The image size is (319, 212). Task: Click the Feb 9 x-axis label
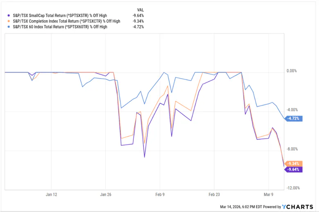click(161, 195)
